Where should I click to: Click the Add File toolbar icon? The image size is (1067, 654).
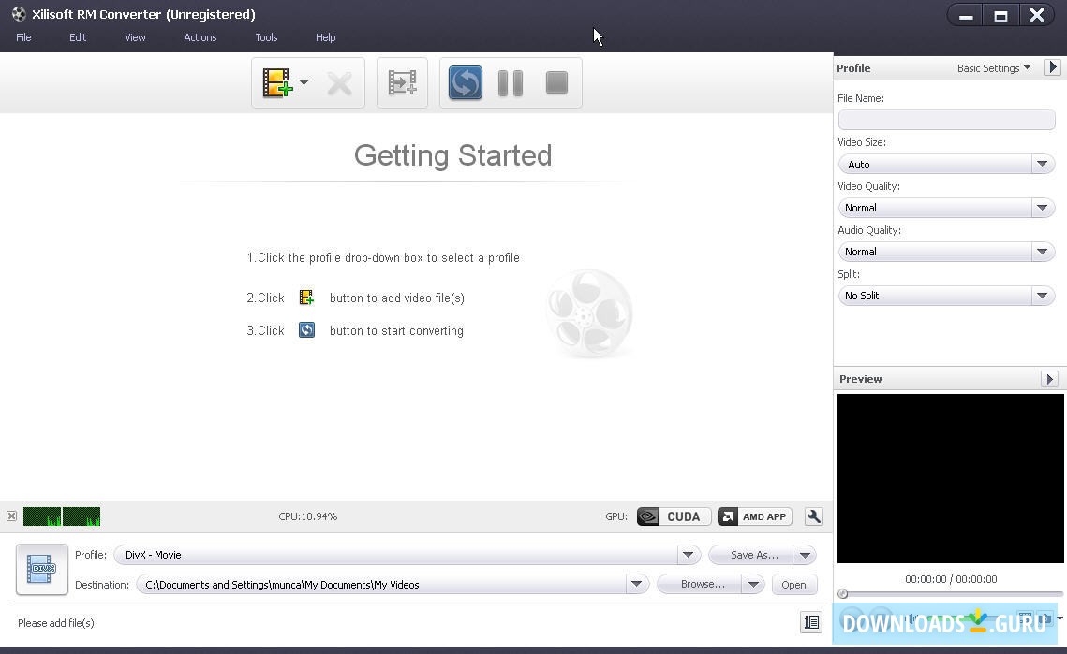tap(277, 83)
